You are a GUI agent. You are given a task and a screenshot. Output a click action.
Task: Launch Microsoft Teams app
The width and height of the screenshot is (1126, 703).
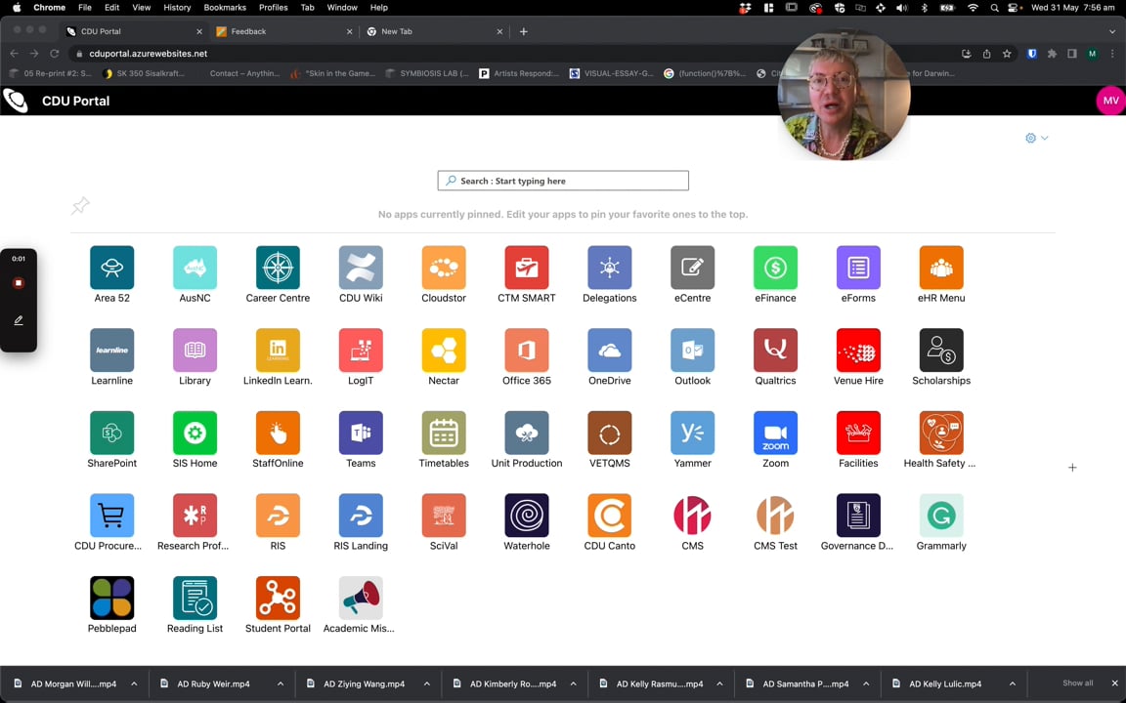[361, 433]
